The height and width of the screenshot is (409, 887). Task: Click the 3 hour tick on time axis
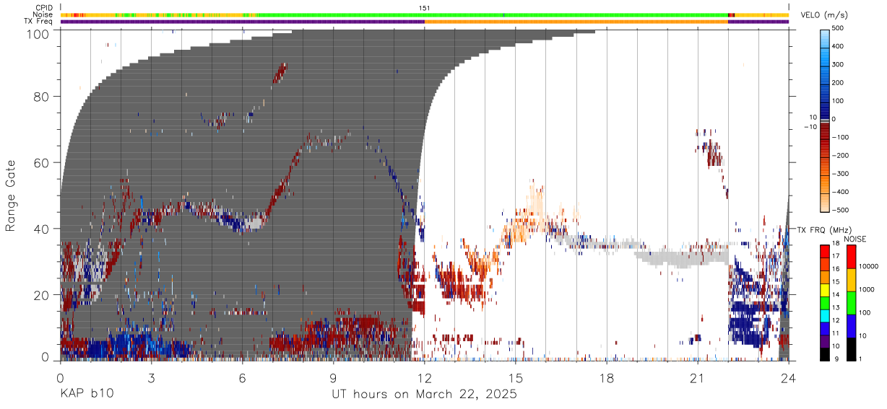point(151,377)
